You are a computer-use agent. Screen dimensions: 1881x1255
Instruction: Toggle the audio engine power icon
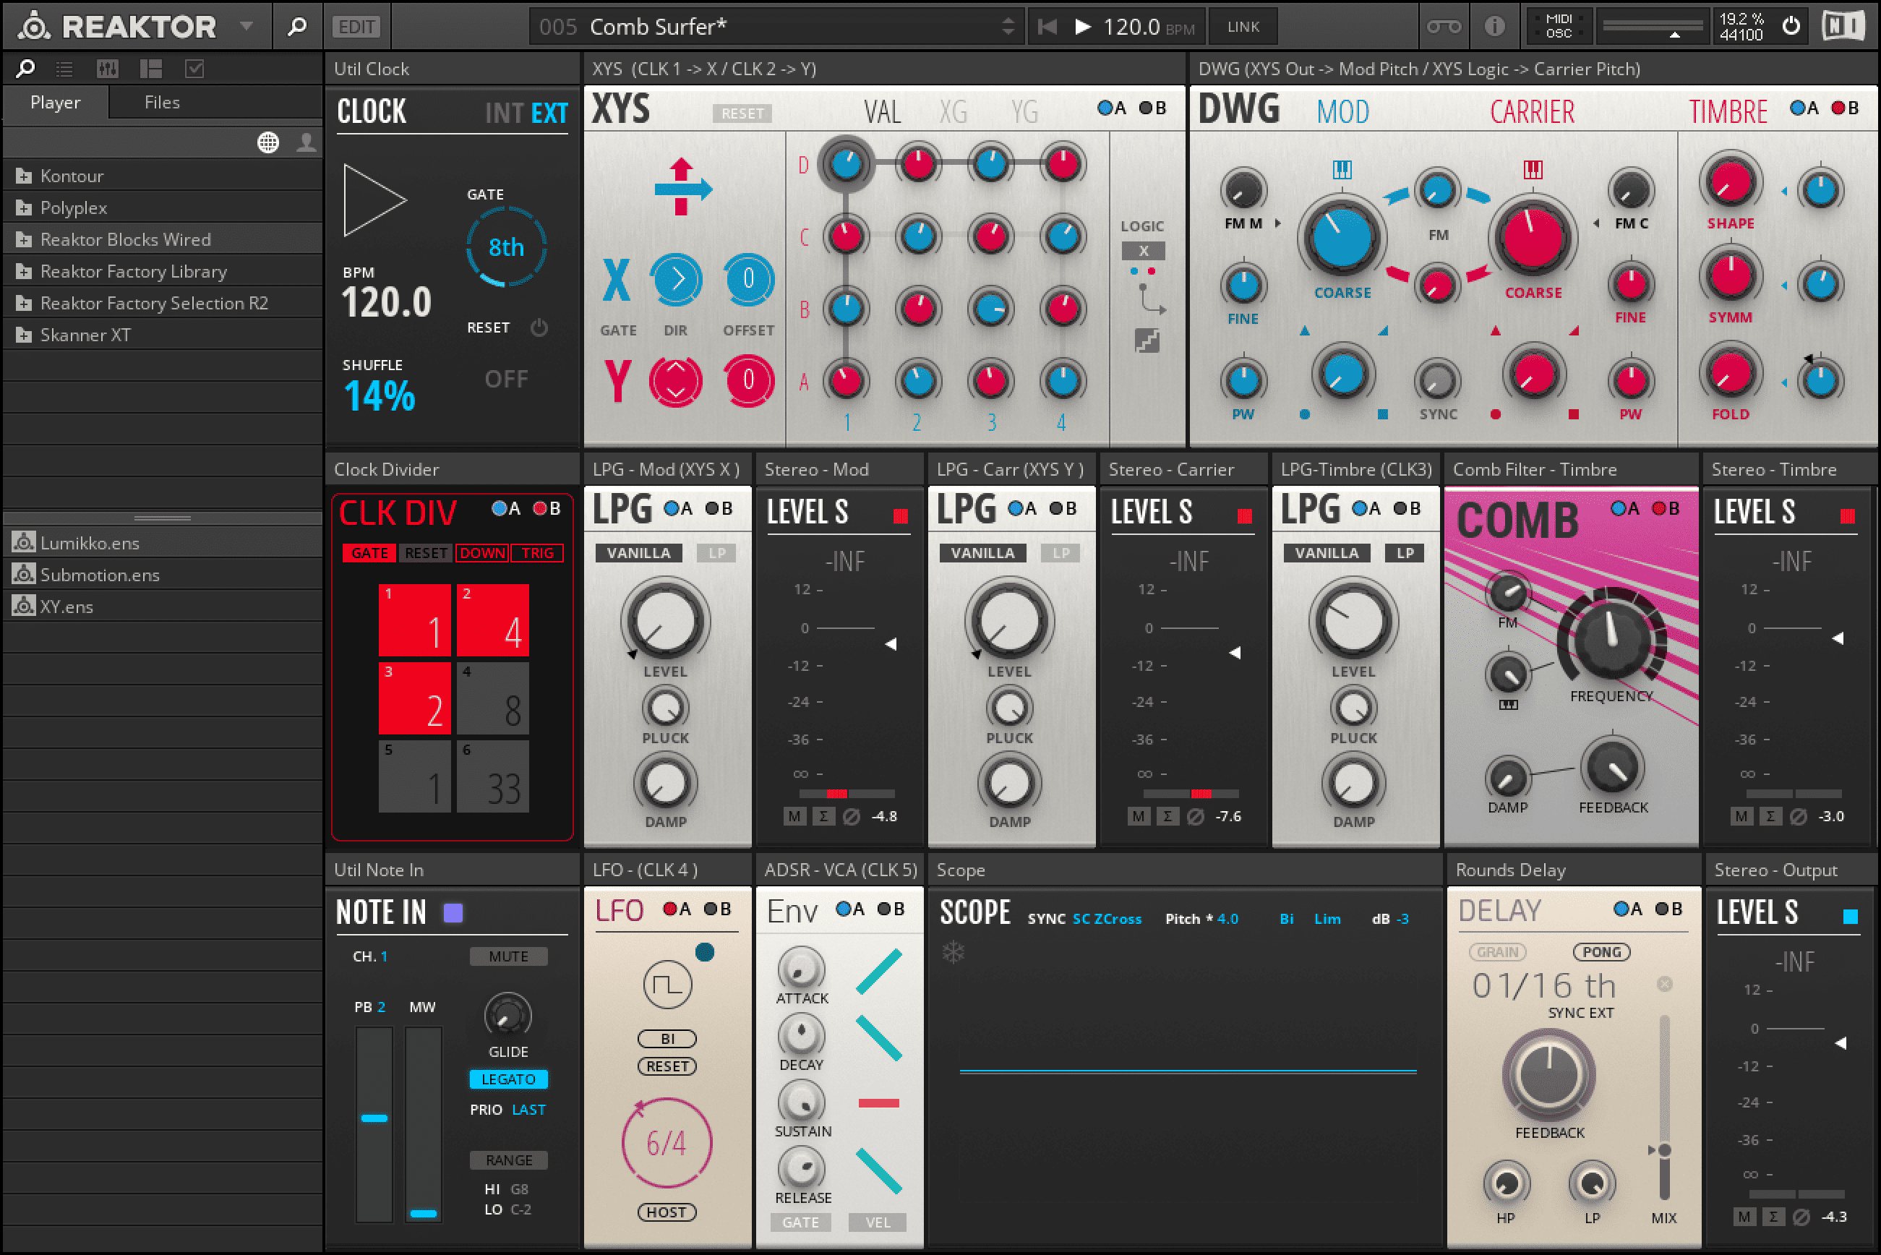pos(1791,27)
